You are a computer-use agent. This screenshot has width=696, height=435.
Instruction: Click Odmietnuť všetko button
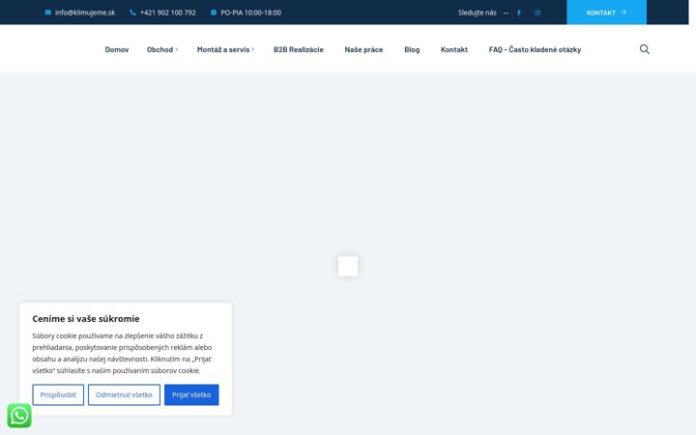coord(124,394)
